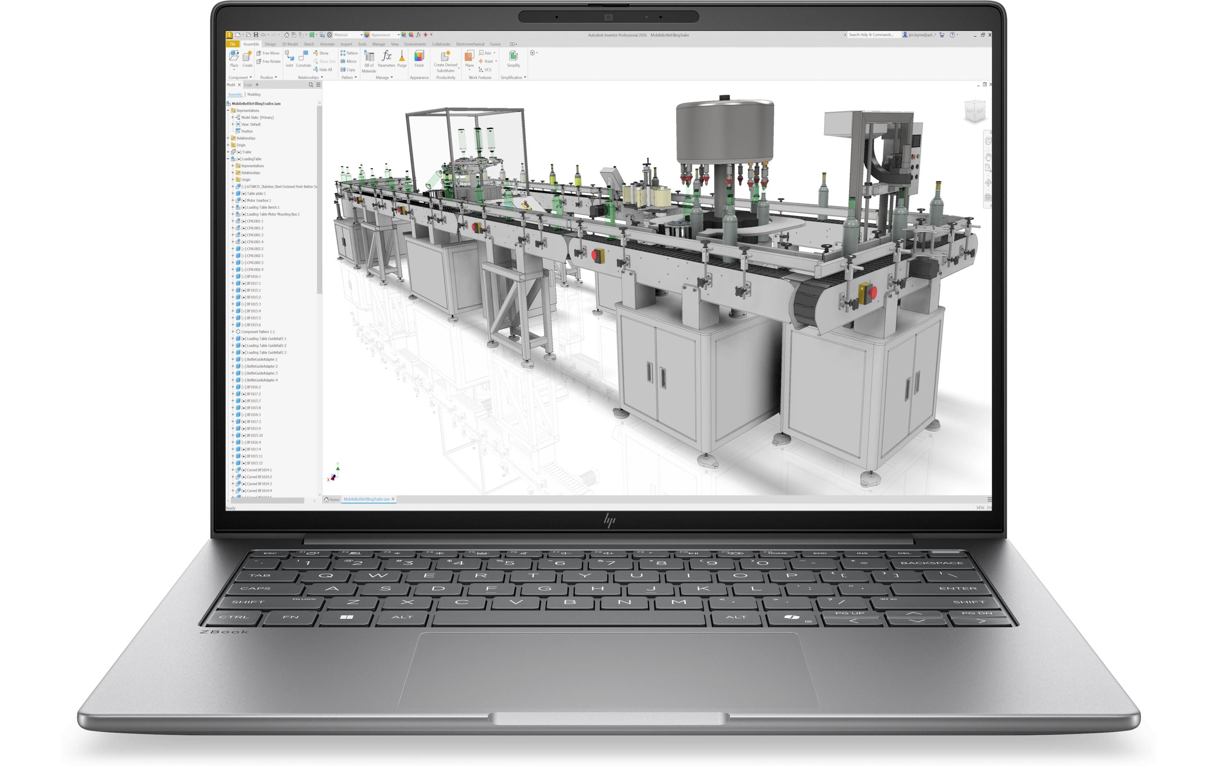Click the Home view icon in quick access toolbar
1218x766 pixels.
(287, 35)
